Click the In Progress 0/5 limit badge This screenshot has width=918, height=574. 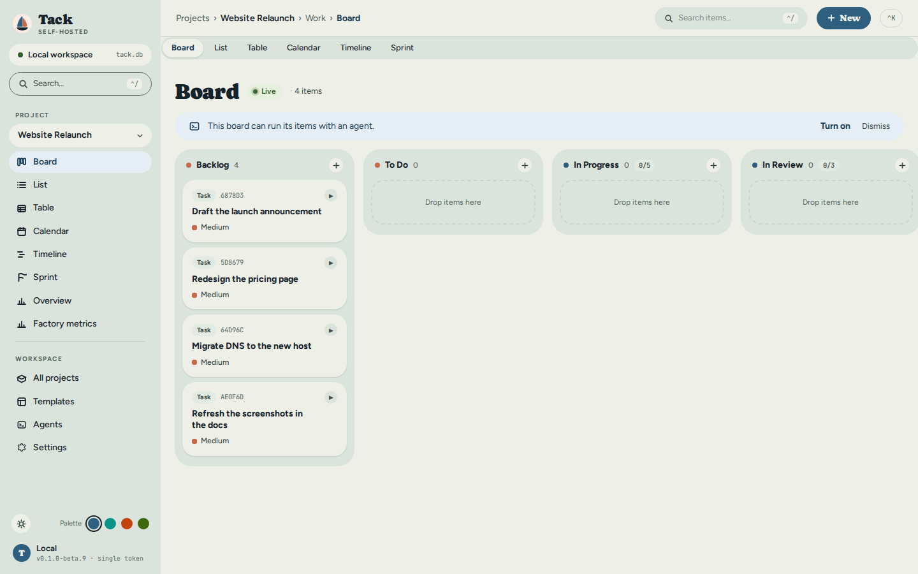tap(645, 166)
